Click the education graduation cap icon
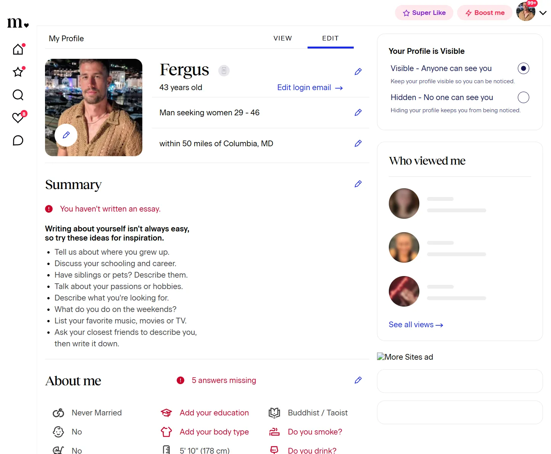This screenshot has height=454, width=551. pos(166,413)
